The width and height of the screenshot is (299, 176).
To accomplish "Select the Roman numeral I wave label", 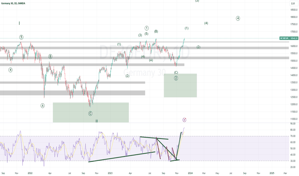I will [19, 23].
